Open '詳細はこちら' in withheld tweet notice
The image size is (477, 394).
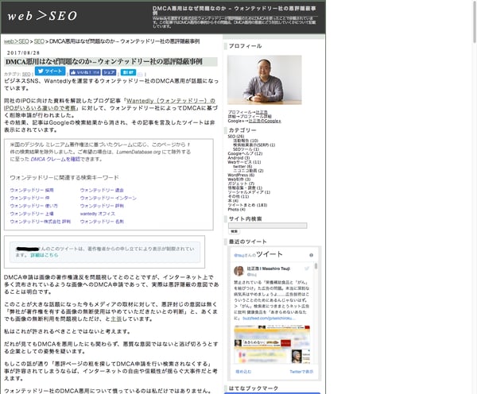pos(45,255)
